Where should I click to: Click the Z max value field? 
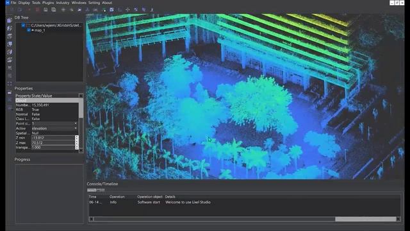pyautogui.click(x=53, y=142)
